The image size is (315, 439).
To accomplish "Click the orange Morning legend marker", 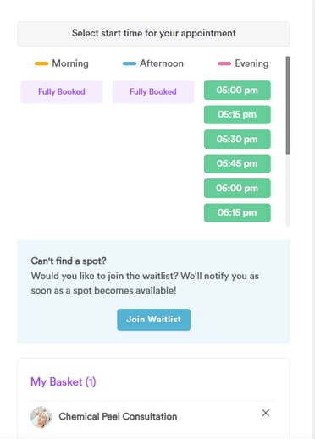I will [x=41, y=63].
